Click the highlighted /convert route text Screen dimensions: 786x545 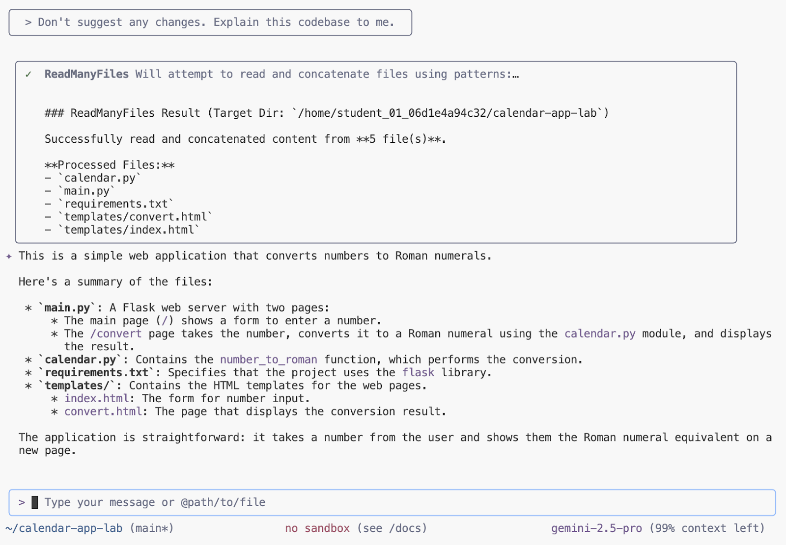click(x=116, y=334)
